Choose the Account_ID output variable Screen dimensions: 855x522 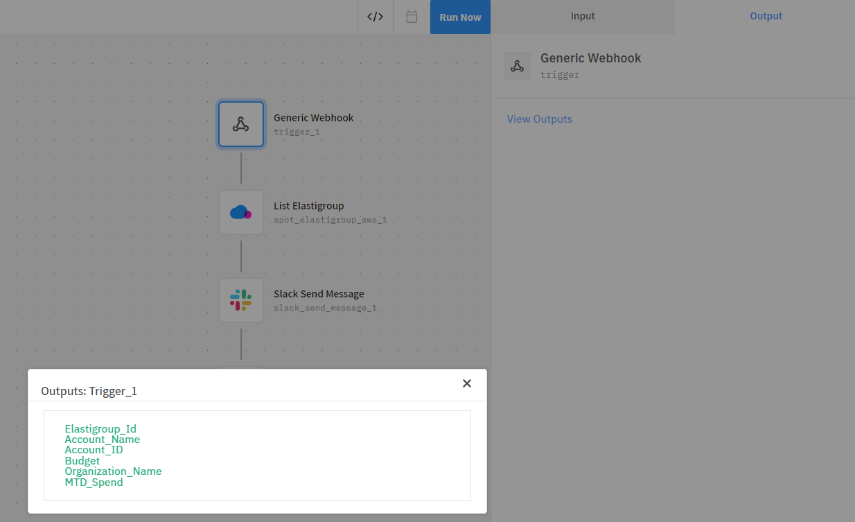[94, 450]
